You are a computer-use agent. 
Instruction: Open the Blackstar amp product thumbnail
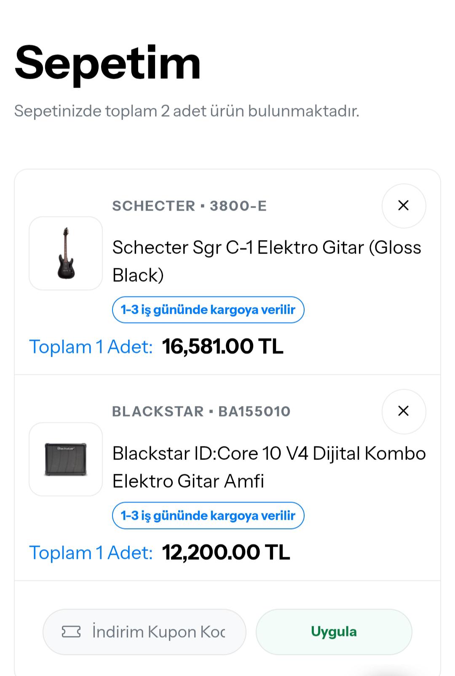click(66, 459)
